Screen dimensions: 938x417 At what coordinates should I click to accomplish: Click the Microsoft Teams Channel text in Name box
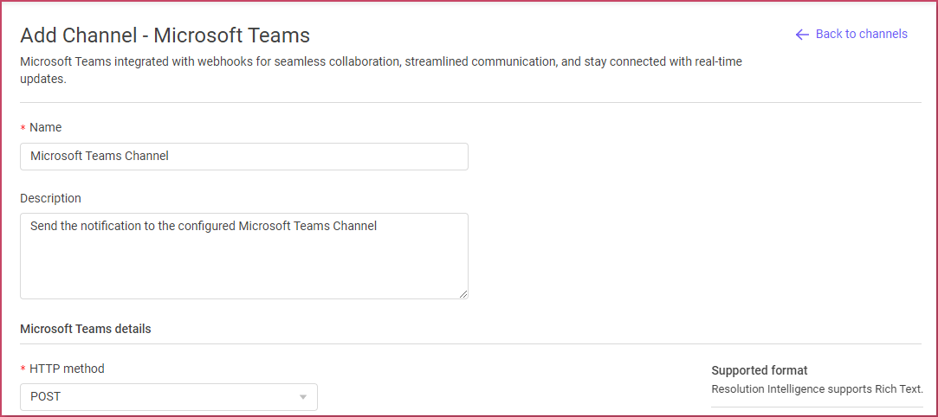click(x=100, y=157)
